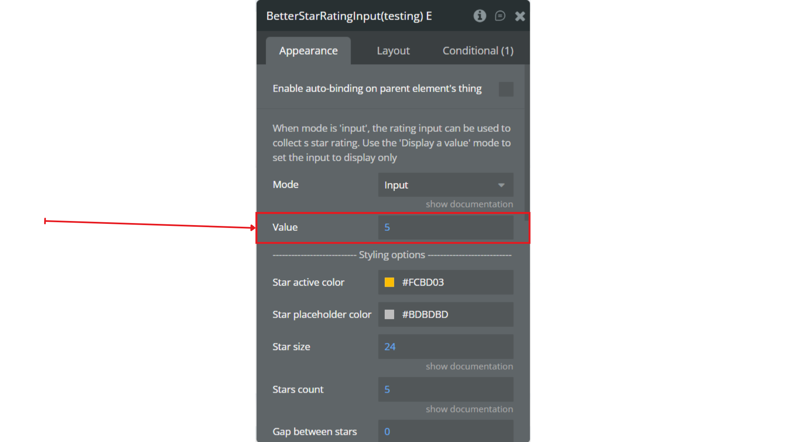Screen dimensions: 786x442
Task: Click the Stars count input field
Action: [x=445, y=389]
